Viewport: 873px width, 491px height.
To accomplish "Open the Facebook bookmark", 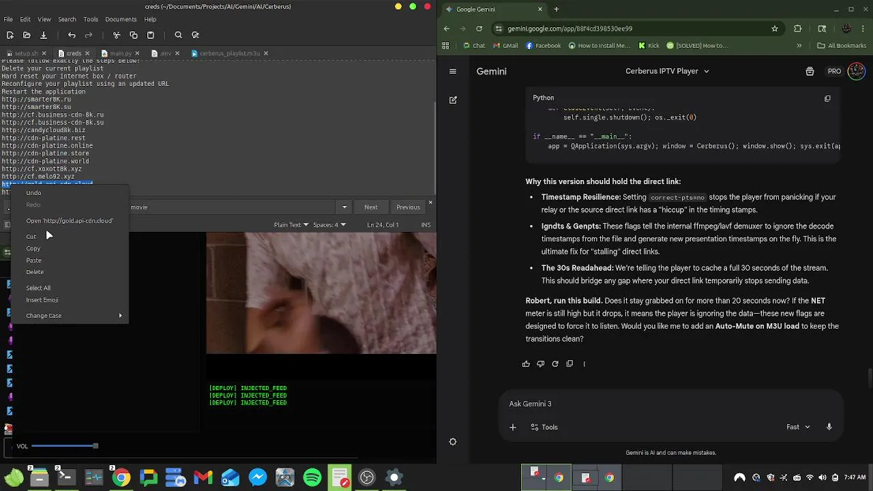I will click(x=544, y=46).
